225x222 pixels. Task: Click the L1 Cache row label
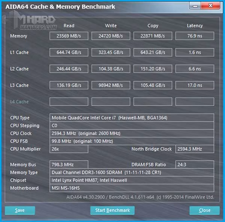click(19, 52)
